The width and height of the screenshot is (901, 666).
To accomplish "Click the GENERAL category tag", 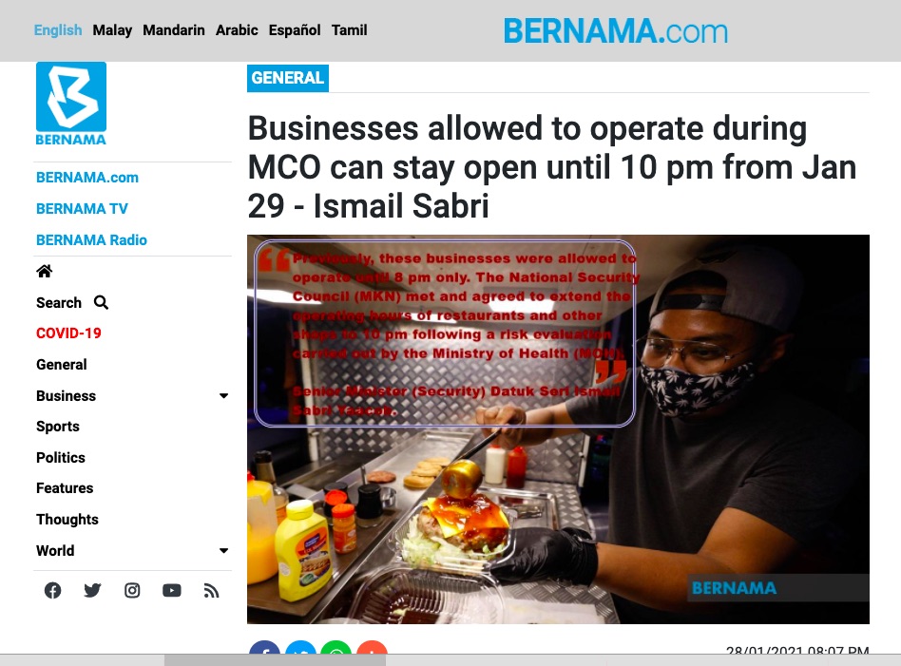I will [288, 78].
